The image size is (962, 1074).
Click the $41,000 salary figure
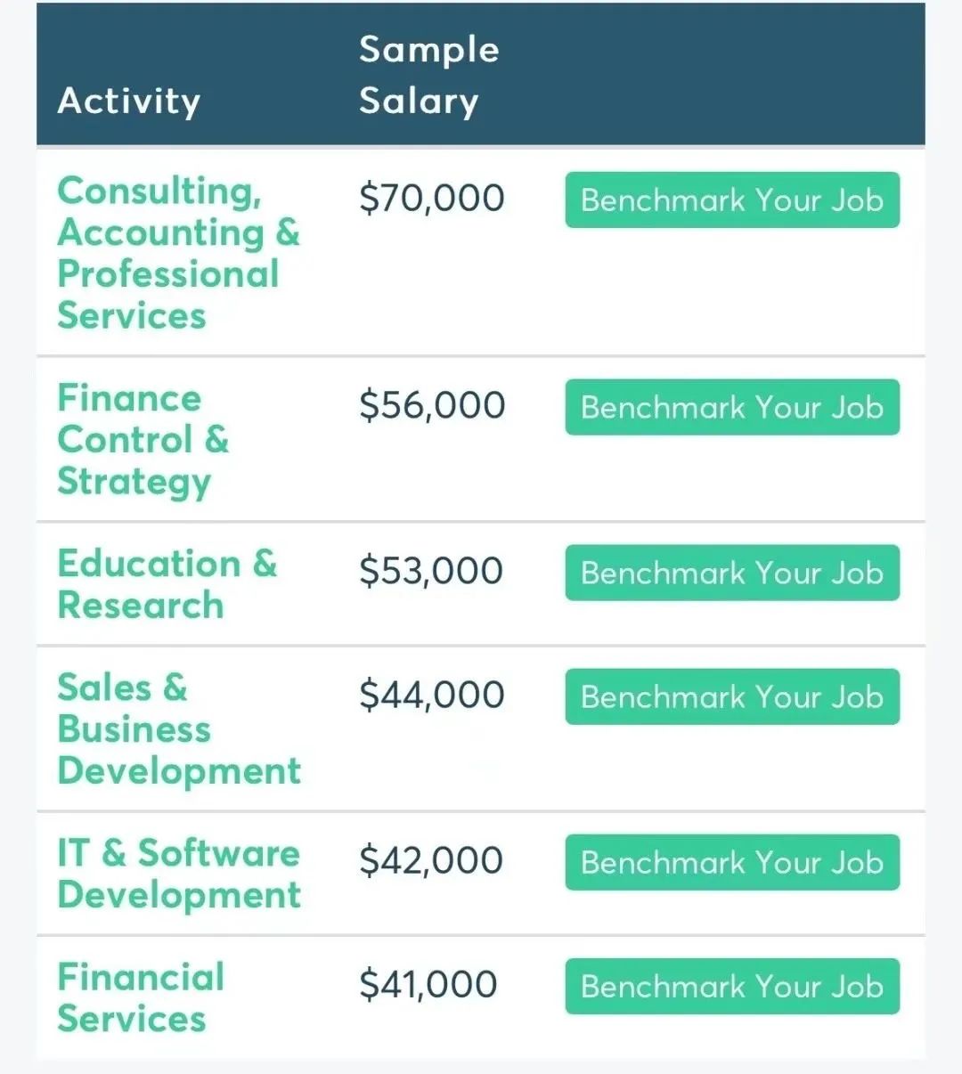point(428,984)
